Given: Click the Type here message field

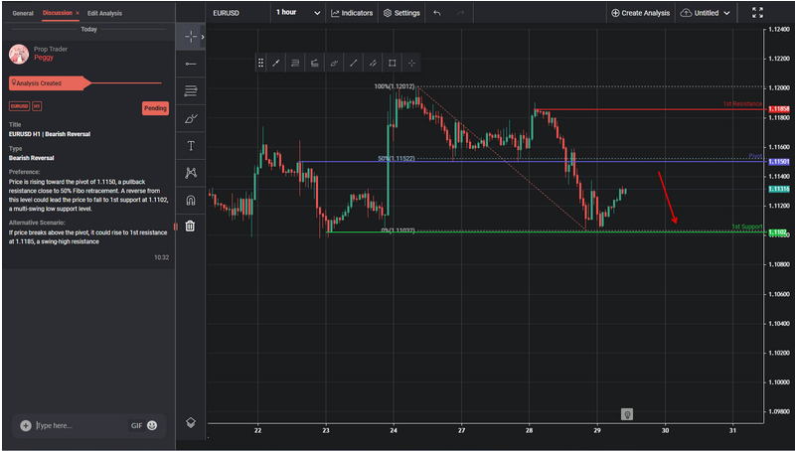Looking at the screenshot, I should pyautogui.click(x=79, y=425).
